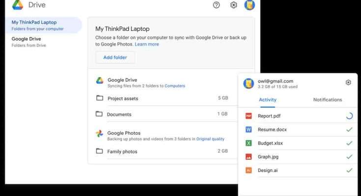Click the checkmark beside Design.ai
This screenshot has height=196, width=361.
click(349, 170)
